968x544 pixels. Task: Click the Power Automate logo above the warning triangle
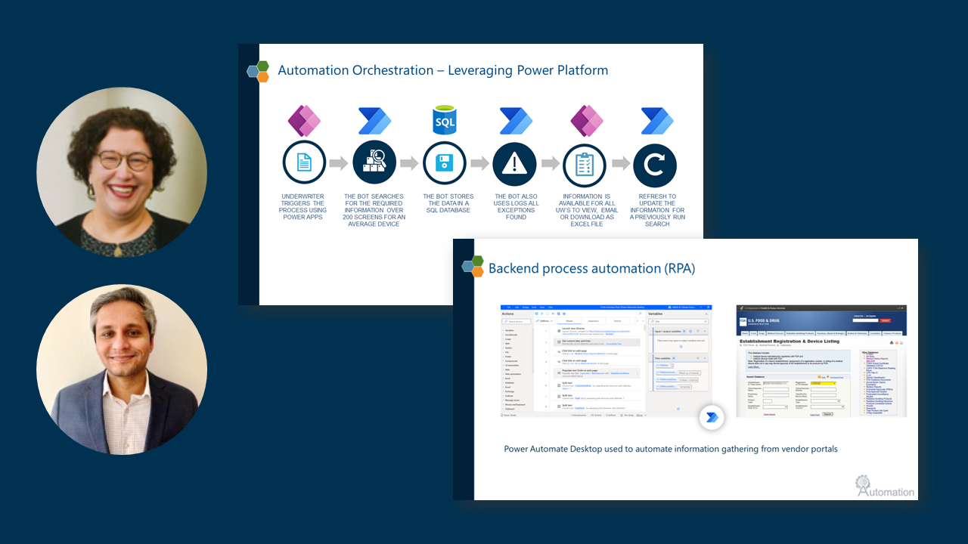(x=514, y=121)
